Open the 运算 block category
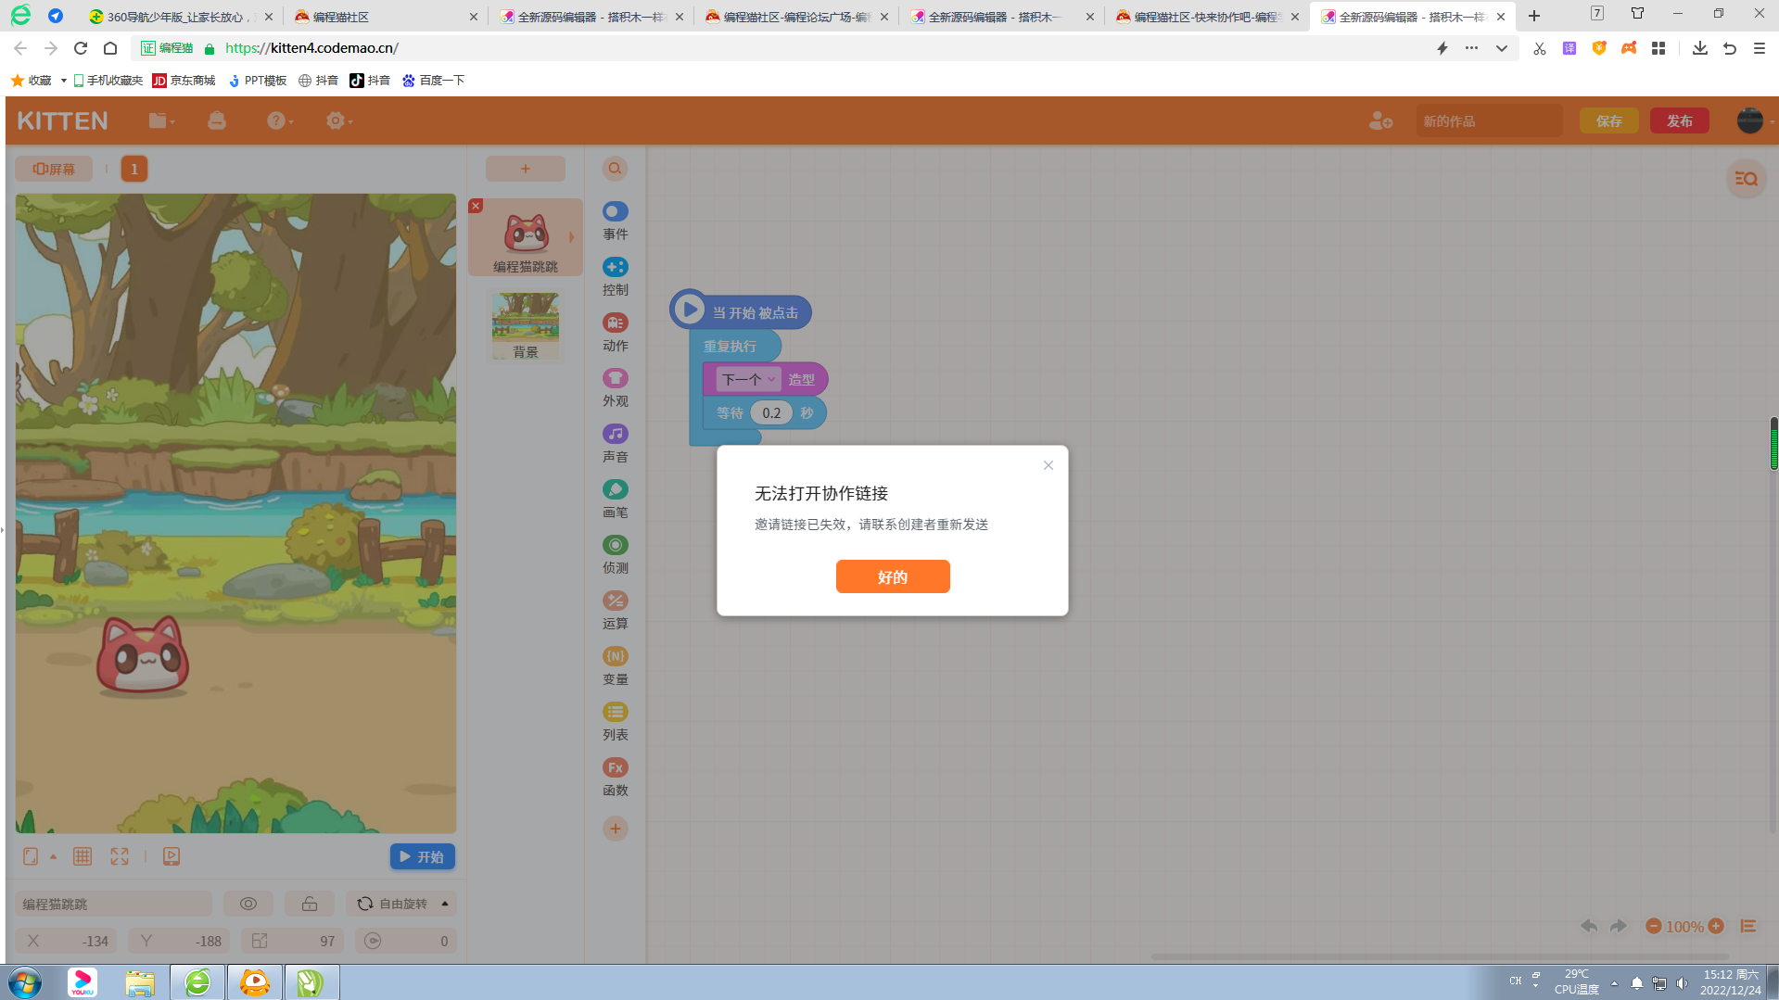 click(615, 611)
